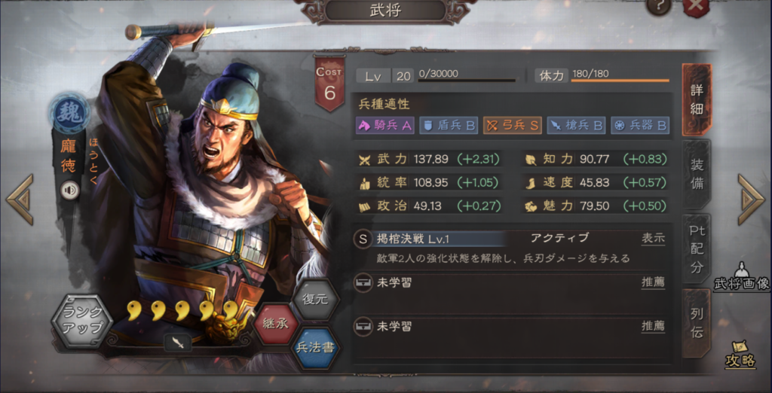Click 推薦 on the second 未学習 slot
Image resolution: width=772 pixels, height=393 pixels.
653,326
